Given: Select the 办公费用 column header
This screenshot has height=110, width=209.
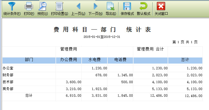Looking at the screenshot, I should [x=69, y=61].
